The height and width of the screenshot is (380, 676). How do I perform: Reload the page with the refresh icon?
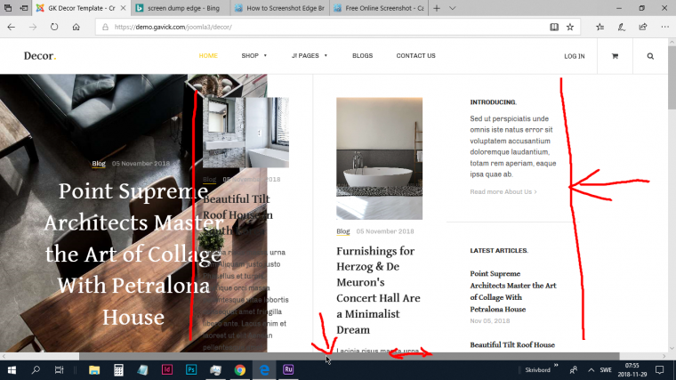click(x=54, y=27)
